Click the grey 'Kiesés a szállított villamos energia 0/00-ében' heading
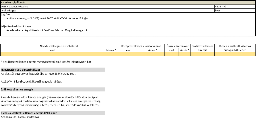The height and width of the screenshot is (119, 256). (x=53, y=113)
